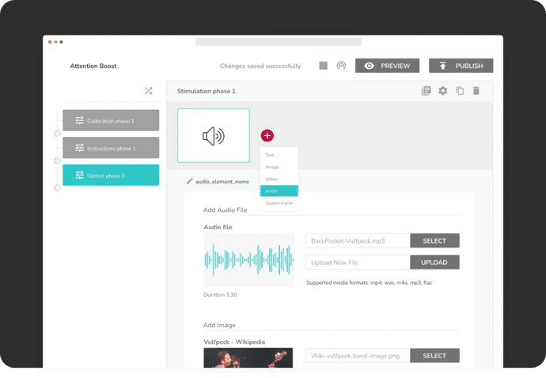Image resolution: width=546 pixels, height=378 pixels.
Task: Click the audio waveform preview
Action: click(249, 260)
